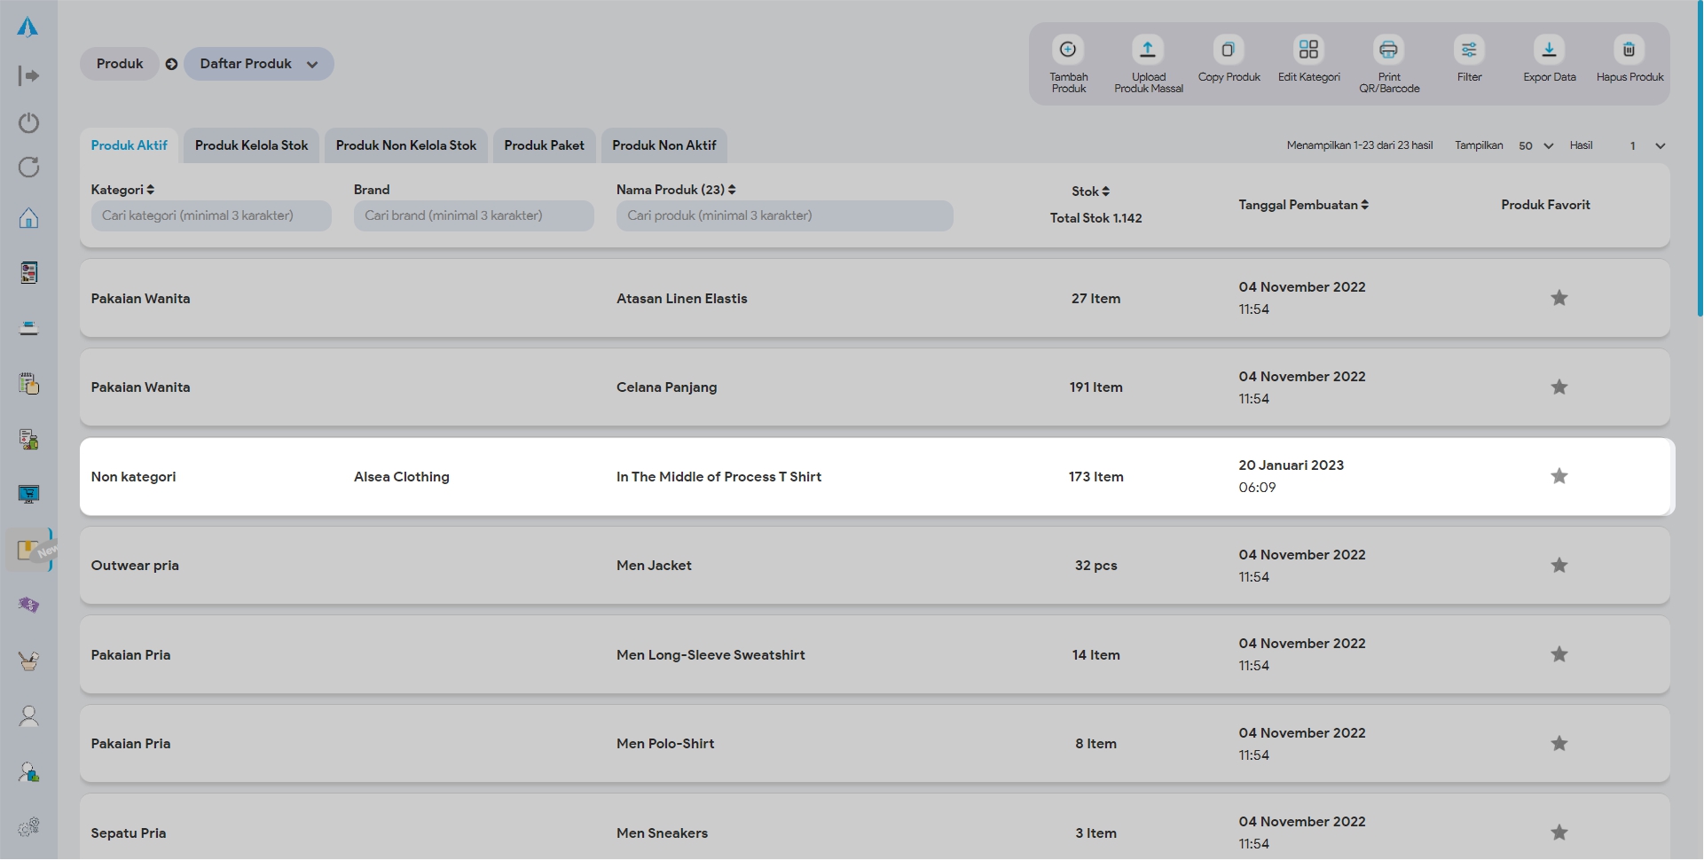The width and height of the screenshot is (1704, 860).
Task: Click the Expor Data icon
Action: click(x=1549, y=50)
